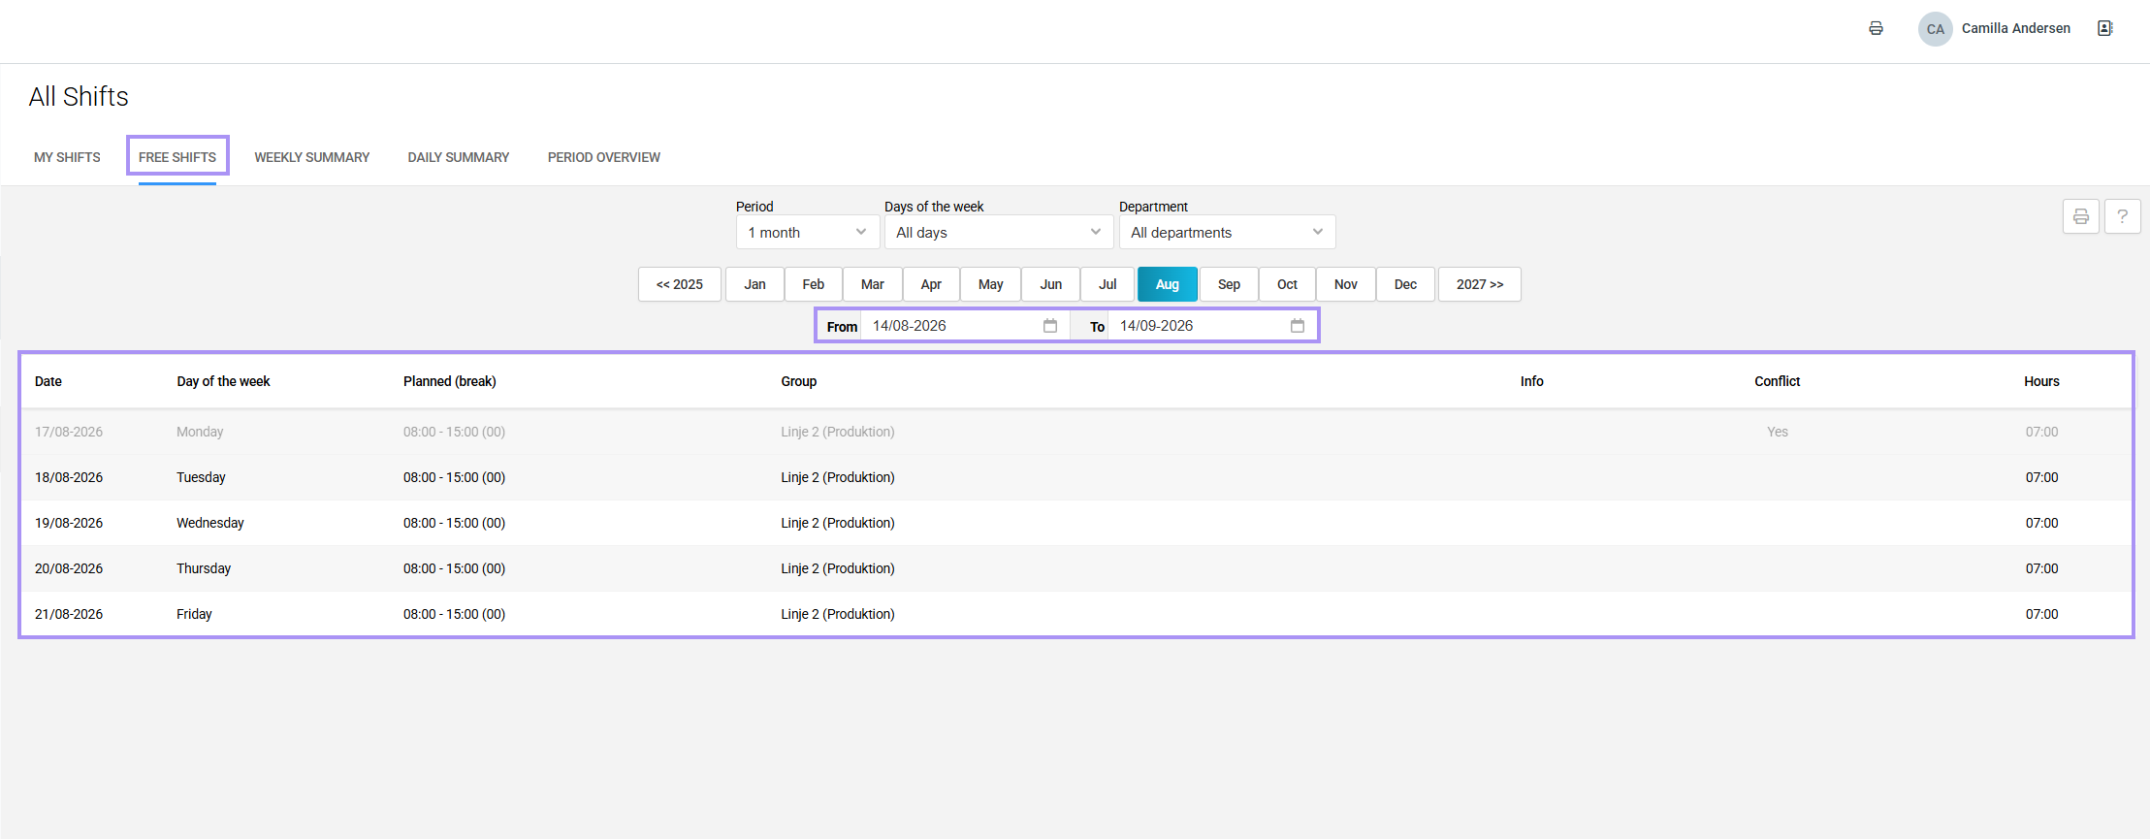Open the Period Overview tab

pos(604,157)
